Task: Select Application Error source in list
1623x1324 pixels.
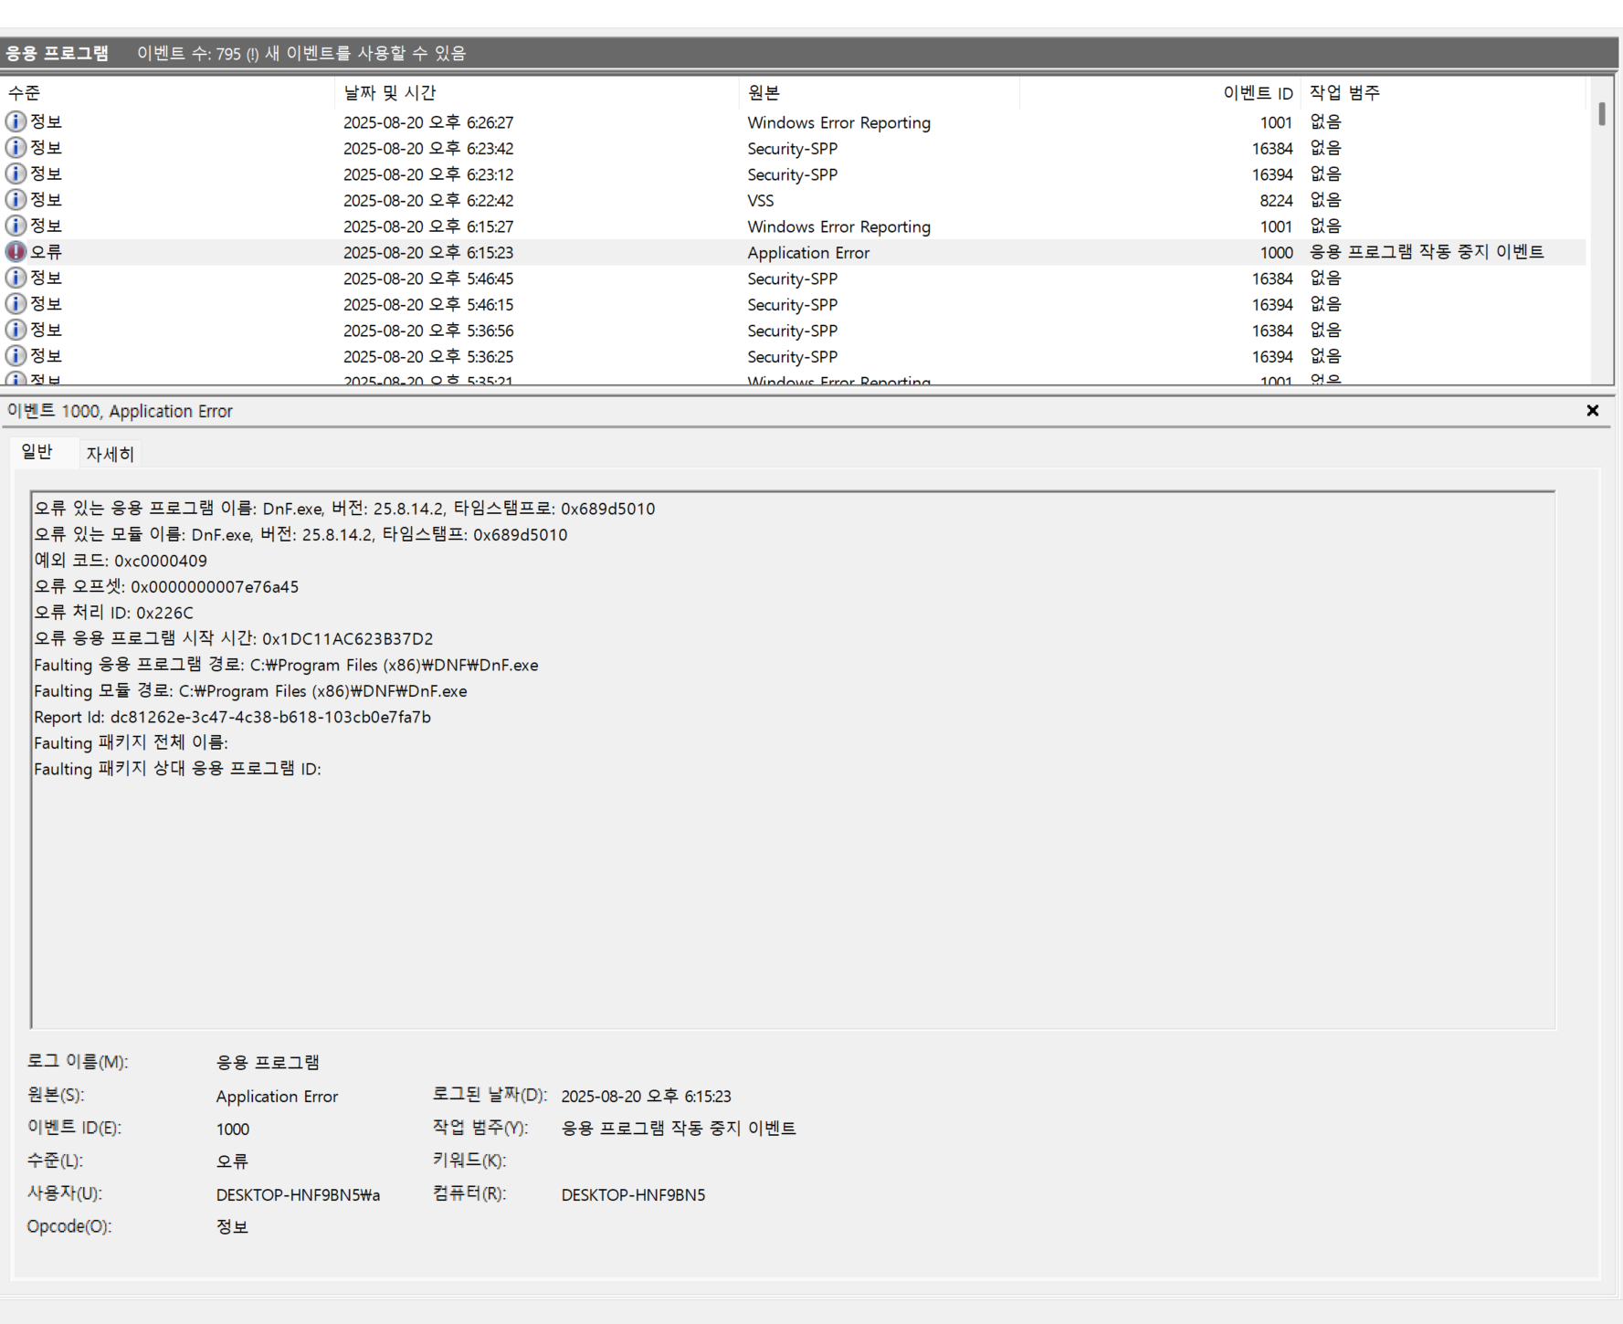Action: tap(808, 252)
